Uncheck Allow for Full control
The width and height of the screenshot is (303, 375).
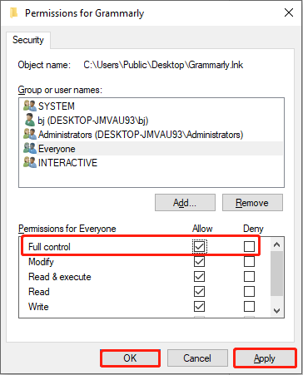pos(199,246)
